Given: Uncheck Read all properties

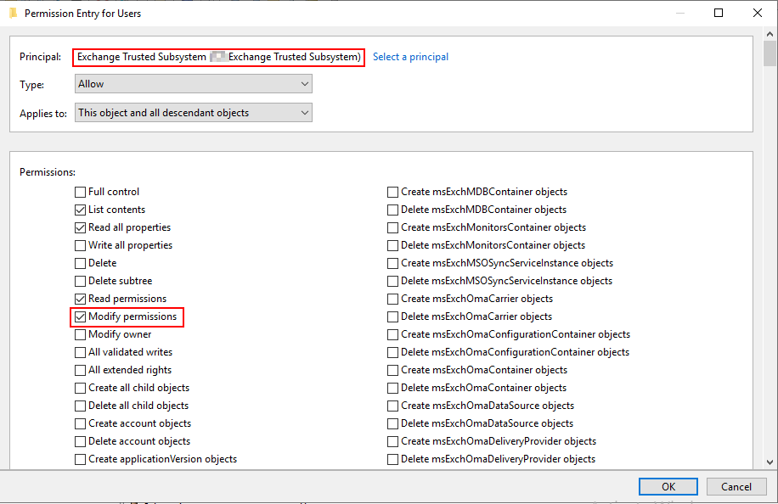Looking at the screenshot, I should pos(80,227).
